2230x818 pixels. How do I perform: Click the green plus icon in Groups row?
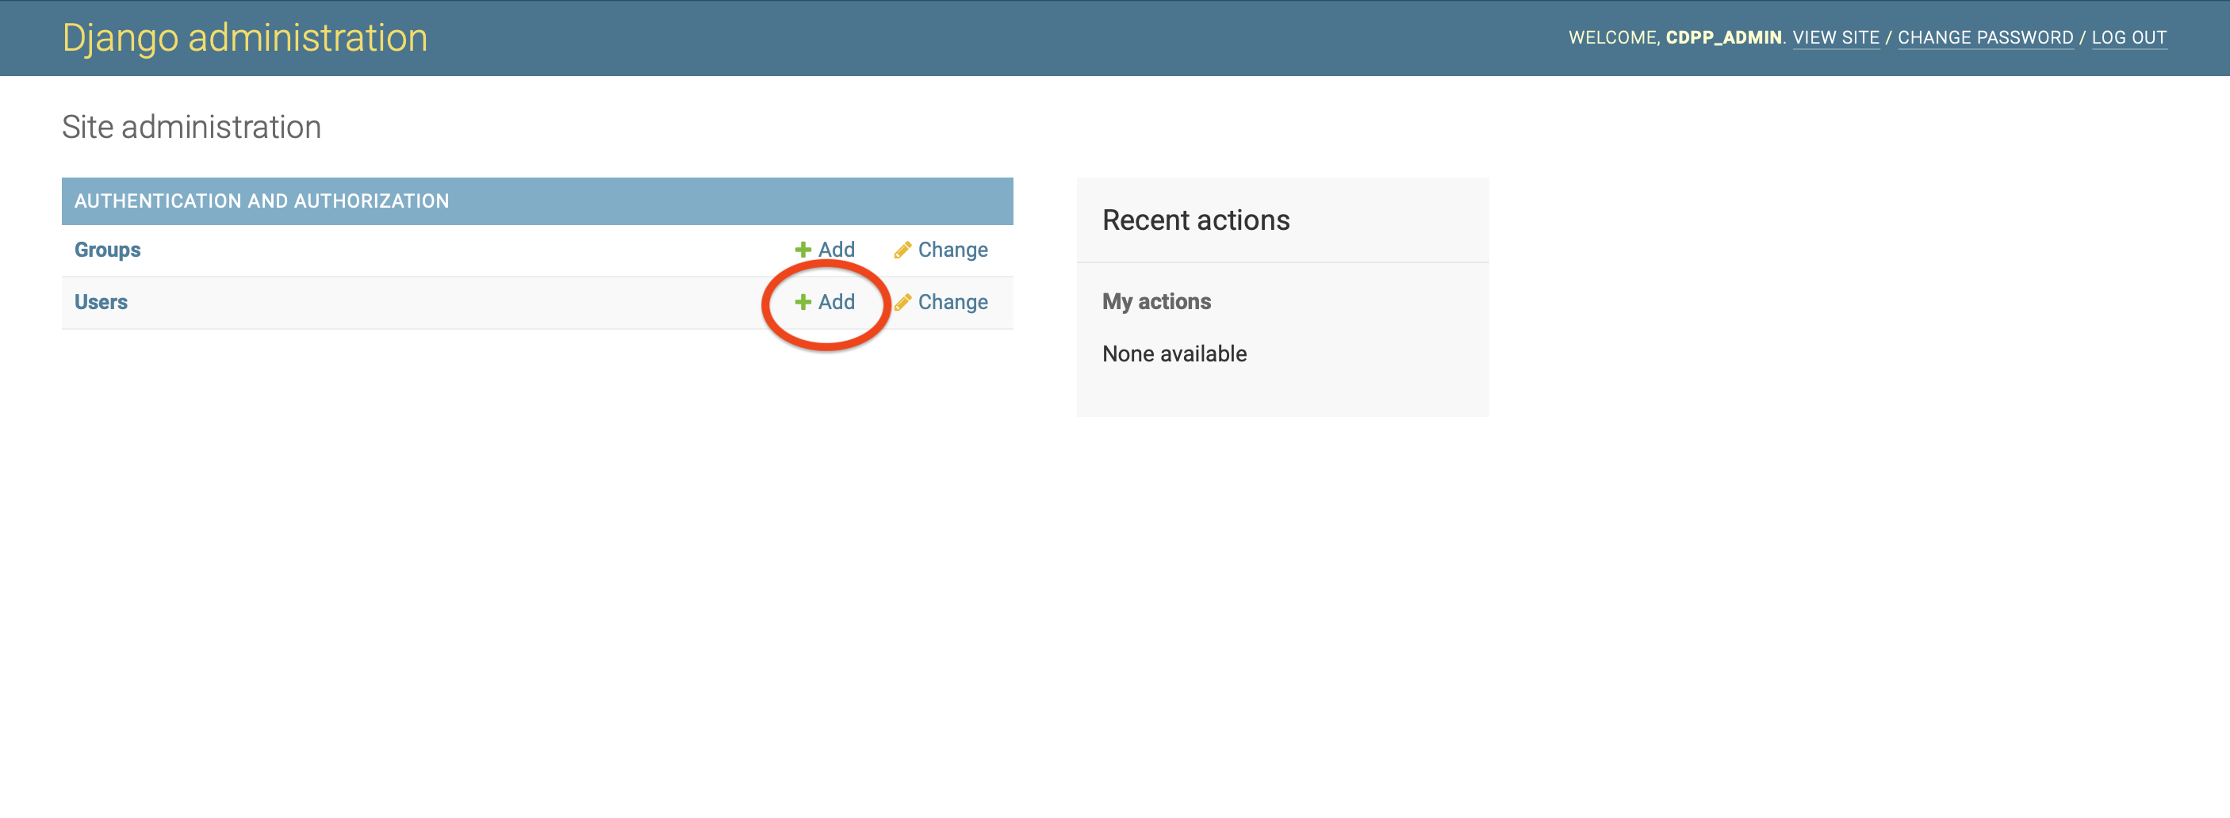(803, 250)
